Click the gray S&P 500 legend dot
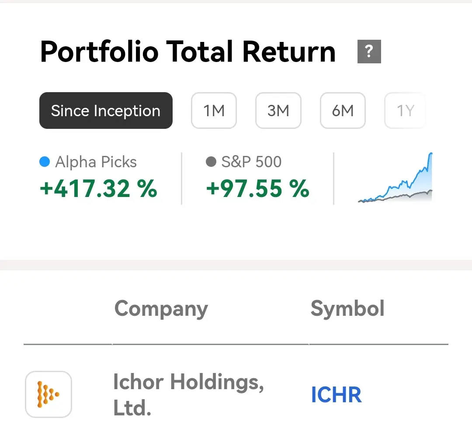 point(211,162)
